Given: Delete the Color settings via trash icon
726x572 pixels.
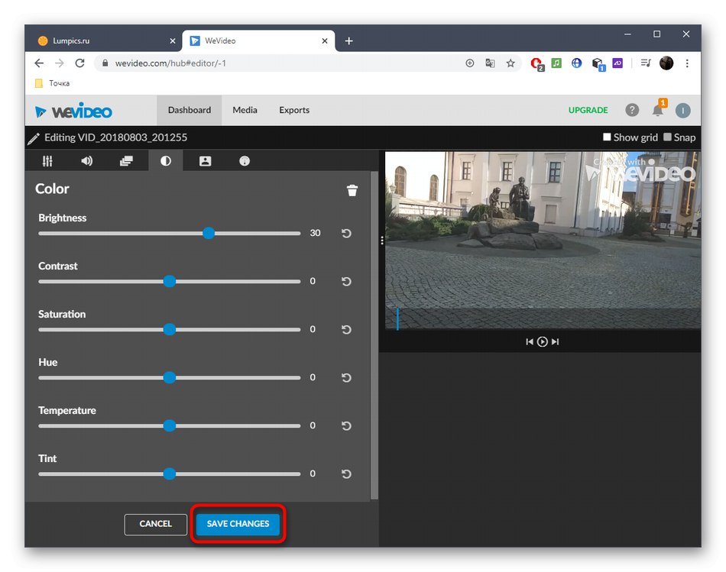Looking at the screenshot, I should 352,190.
